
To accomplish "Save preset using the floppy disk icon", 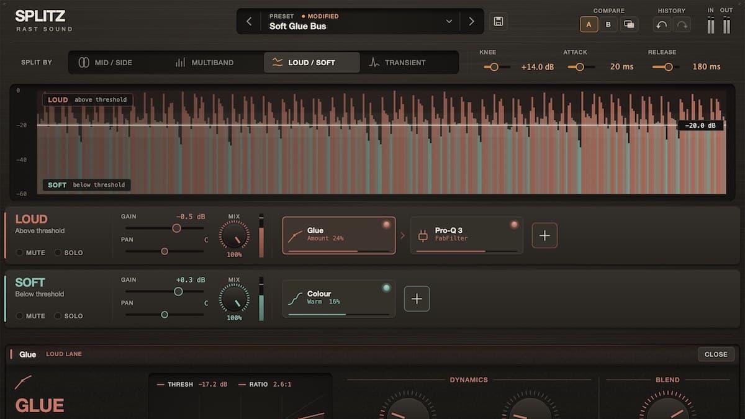I will tap(498, 22).
